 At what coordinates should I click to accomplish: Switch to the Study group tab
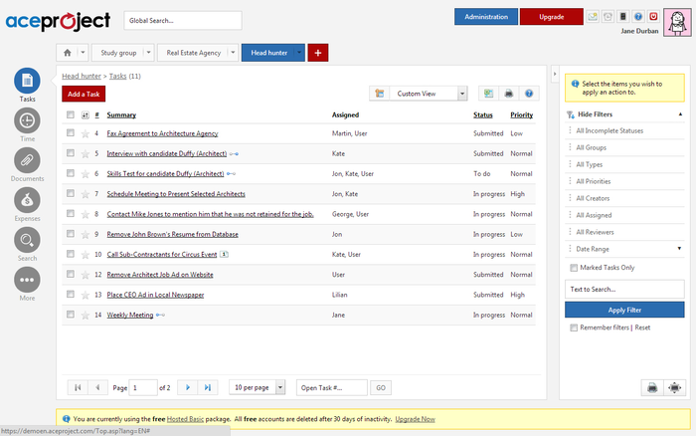tap(120, 52)
